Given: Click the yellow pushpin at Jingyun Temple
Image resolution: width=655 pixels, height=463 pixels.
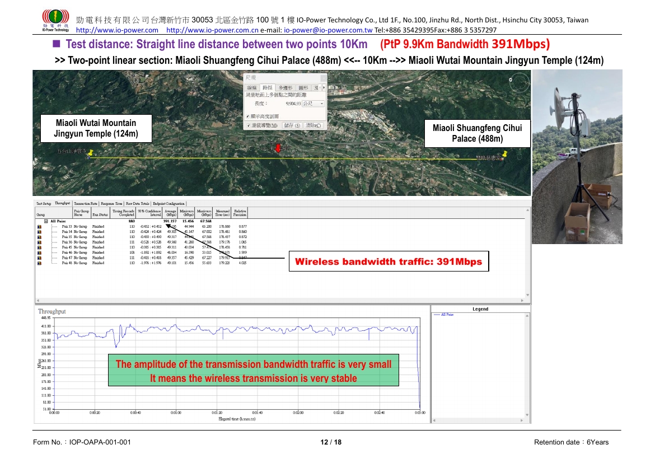Looking at the screenshot, I should tap(90, 153).
